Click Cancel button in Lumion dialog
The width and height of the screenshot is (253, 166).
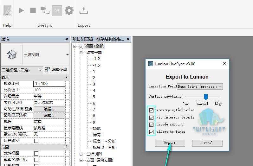tap(207, 143)
